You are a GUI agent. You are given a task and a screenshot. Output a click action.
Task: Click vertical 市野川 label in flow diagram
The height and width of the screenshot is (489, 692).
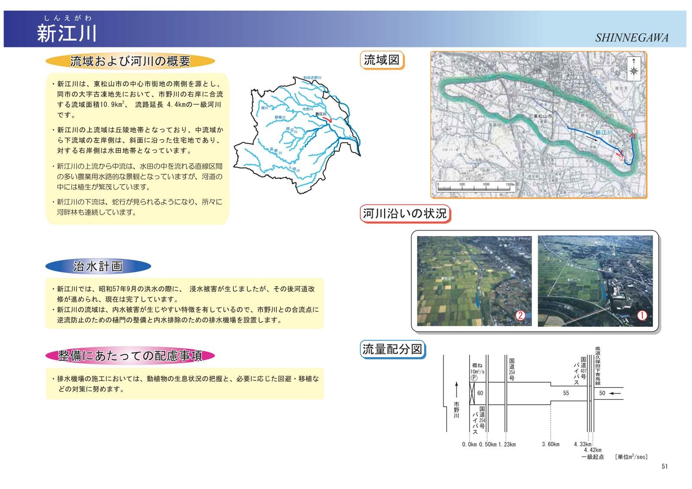click(456, 410)
